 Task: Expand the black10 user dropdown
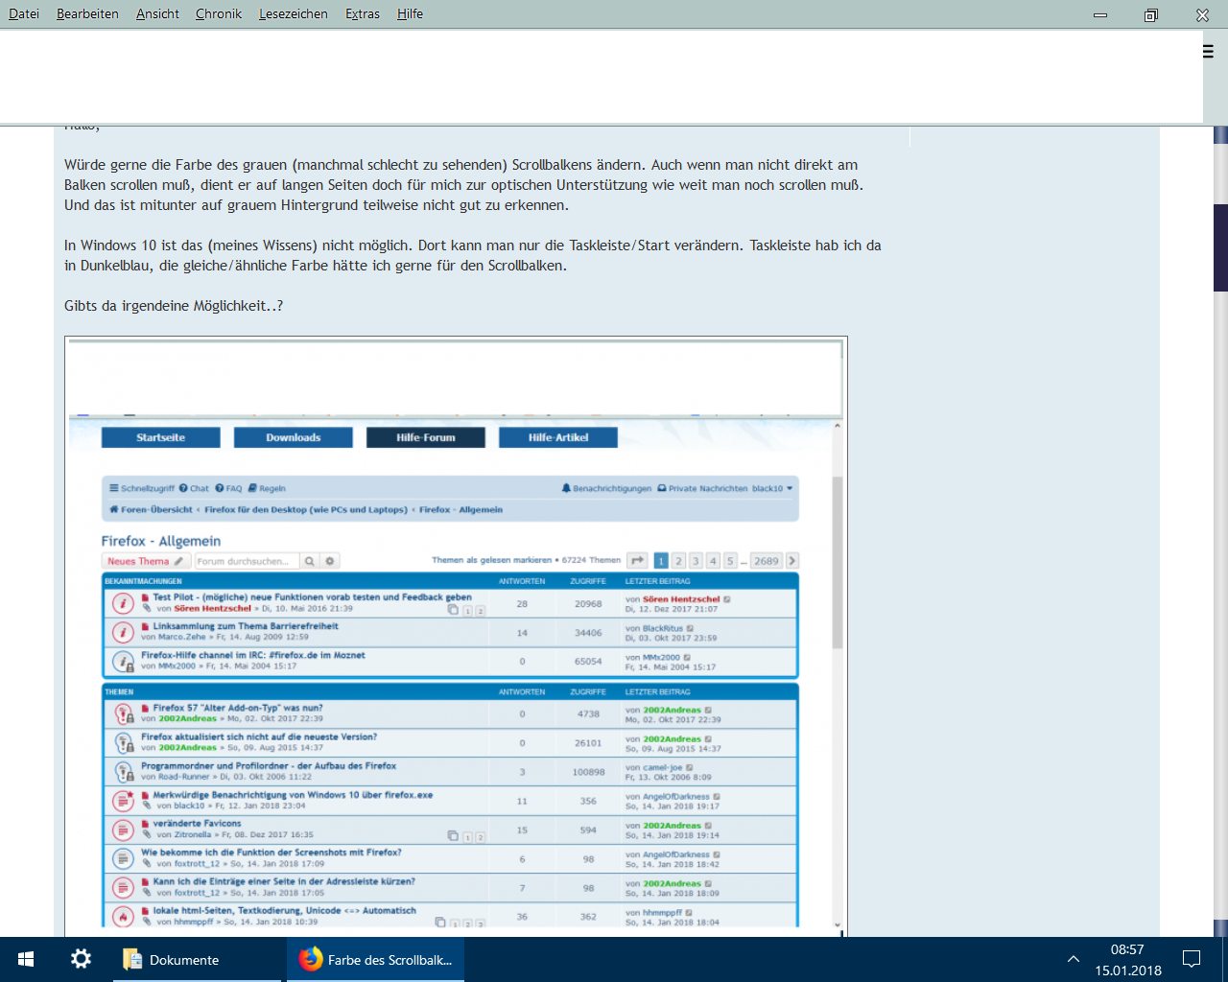(x=772, y=488)
